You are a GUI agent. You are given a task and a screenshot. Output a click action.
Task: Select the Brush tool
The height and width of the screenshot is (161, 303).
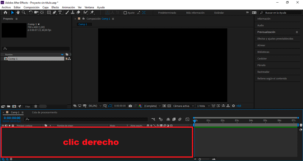pos(67,12)
